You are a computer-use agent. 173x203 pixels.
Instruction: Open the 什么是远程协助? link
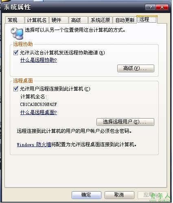point(39,60)
